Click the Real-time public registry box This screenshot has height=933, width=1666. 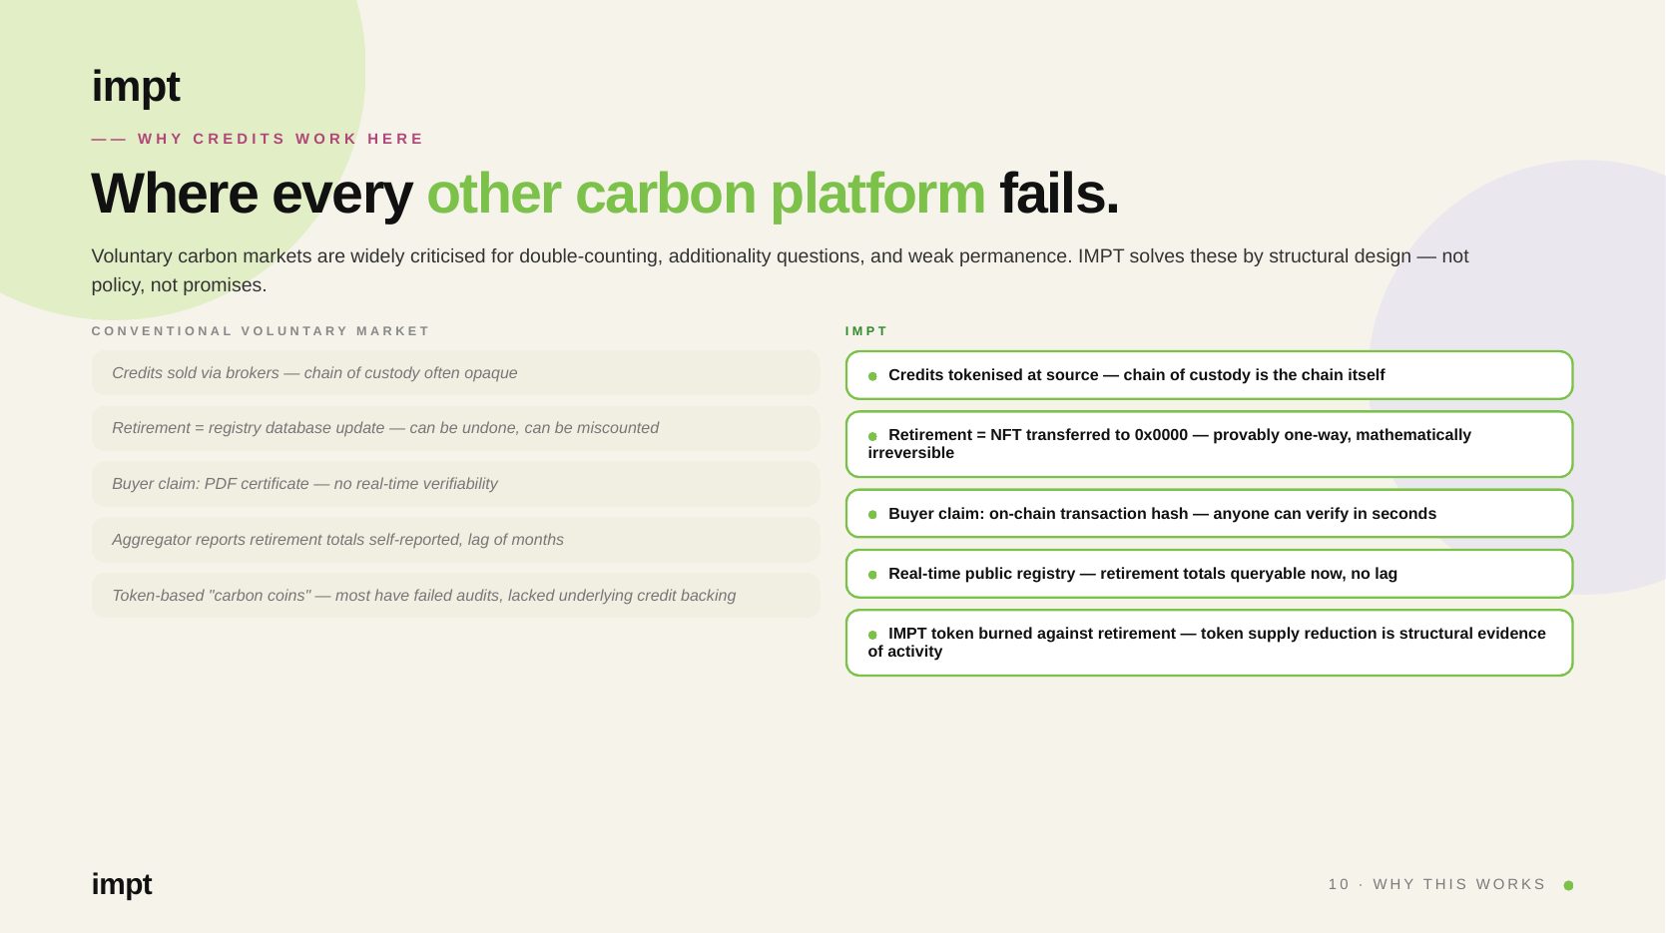pyautogui.click(x=1209, y=574)
